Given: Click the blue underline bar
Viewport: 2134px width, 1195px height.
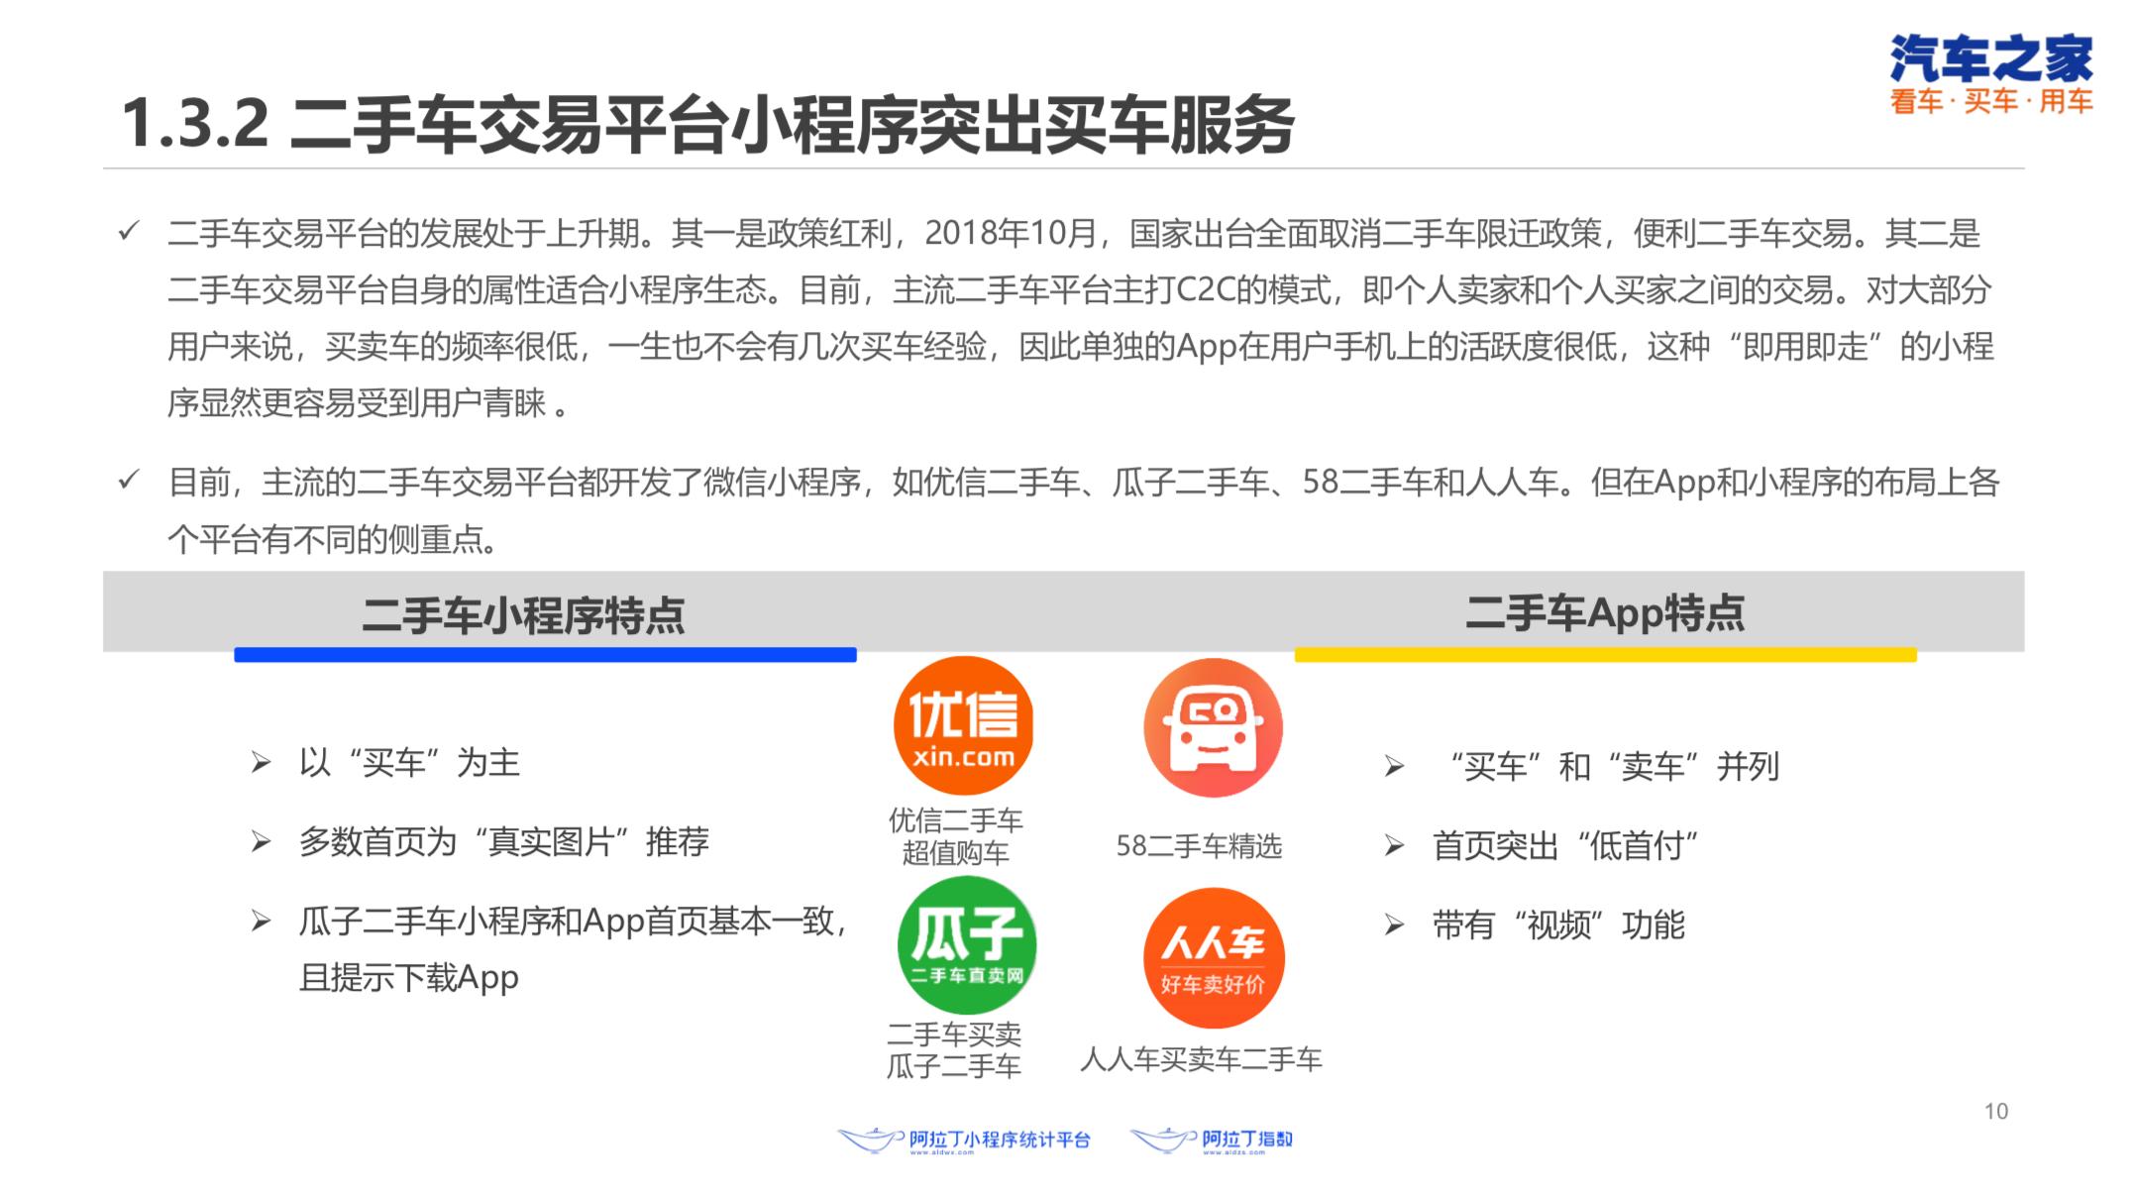Looking at the screenshot, I should (x=545, y=655).
